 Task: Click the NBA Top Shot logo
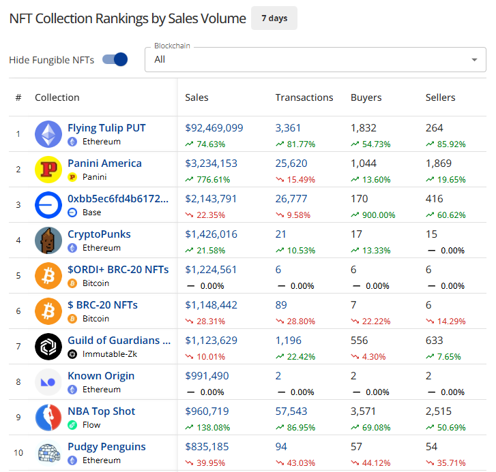[x=48, y=418]
